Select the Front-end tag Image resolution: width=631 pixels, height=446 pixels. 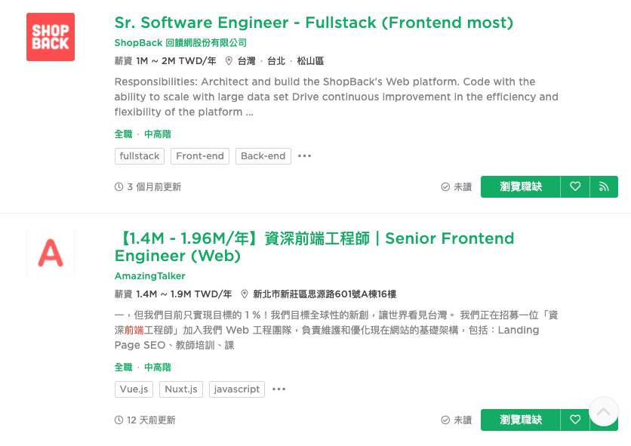pos(200,156)
